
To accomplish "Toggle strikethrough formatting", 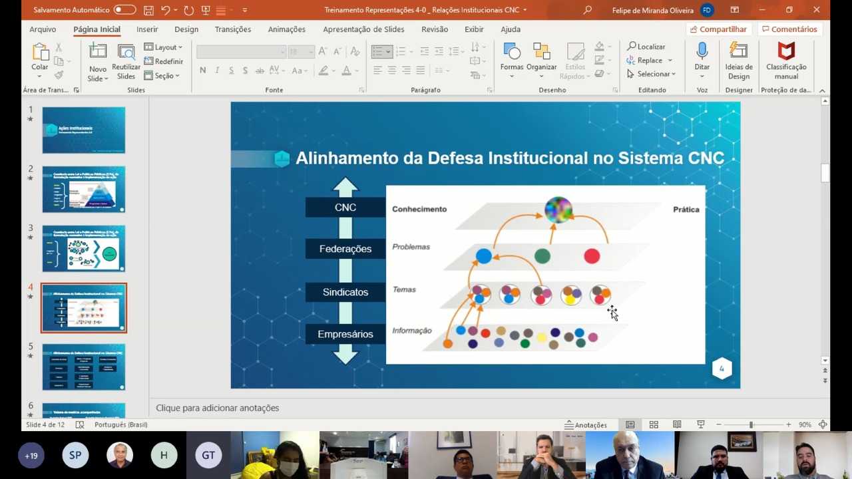I will (260, 71).
